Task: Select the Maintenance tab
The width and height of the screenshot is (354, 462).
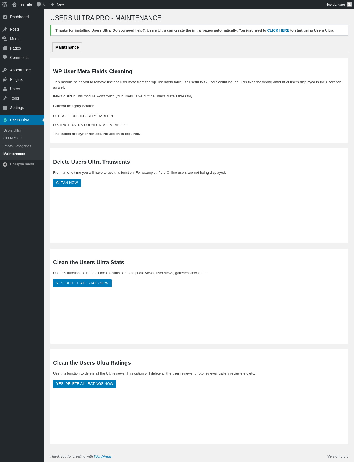Action: 67,47
